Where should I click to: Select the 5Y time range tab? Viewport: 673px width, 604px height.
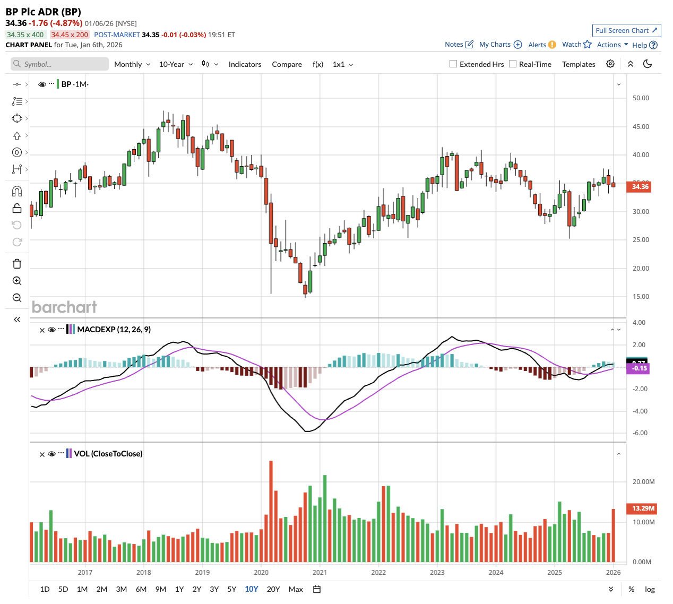(x=231, y=589)
